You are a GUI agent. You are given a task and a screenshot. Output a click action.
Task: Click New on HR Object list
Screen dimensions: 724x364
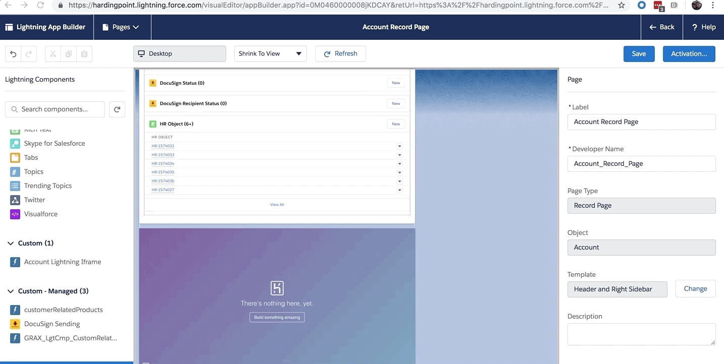[x=396, y=124]
